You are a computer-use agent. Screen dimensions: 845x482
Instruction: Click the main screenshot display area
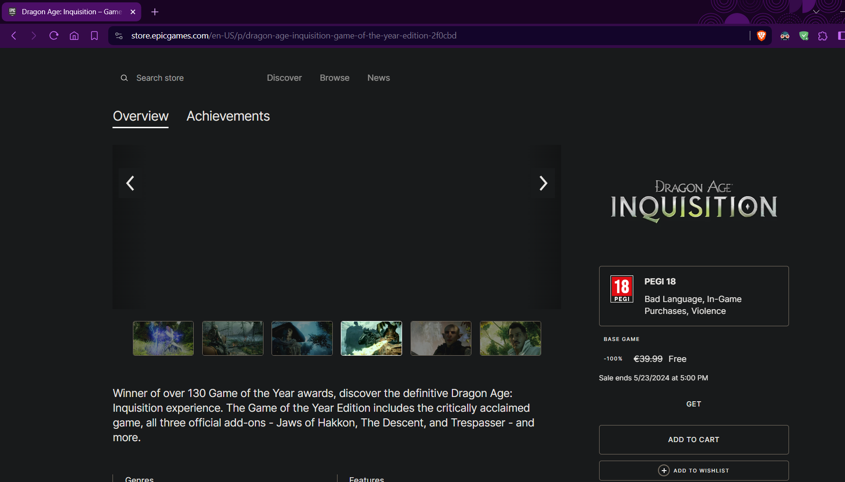click(x=337, y=227)
